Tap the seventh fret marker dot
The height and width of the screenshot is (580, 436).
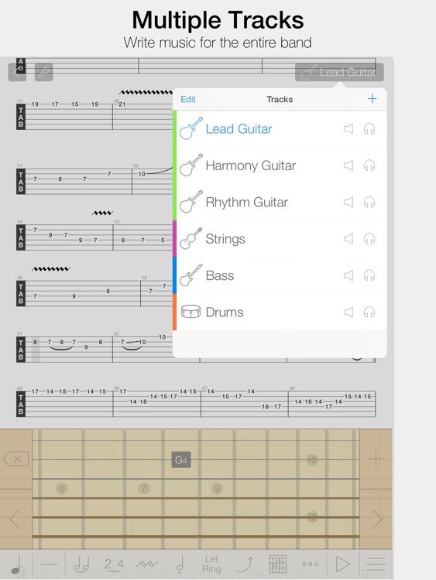pos(144,489)
